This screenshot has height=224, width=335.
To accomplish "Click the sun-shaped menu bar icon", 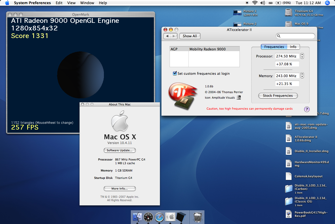I will [247, 3].
